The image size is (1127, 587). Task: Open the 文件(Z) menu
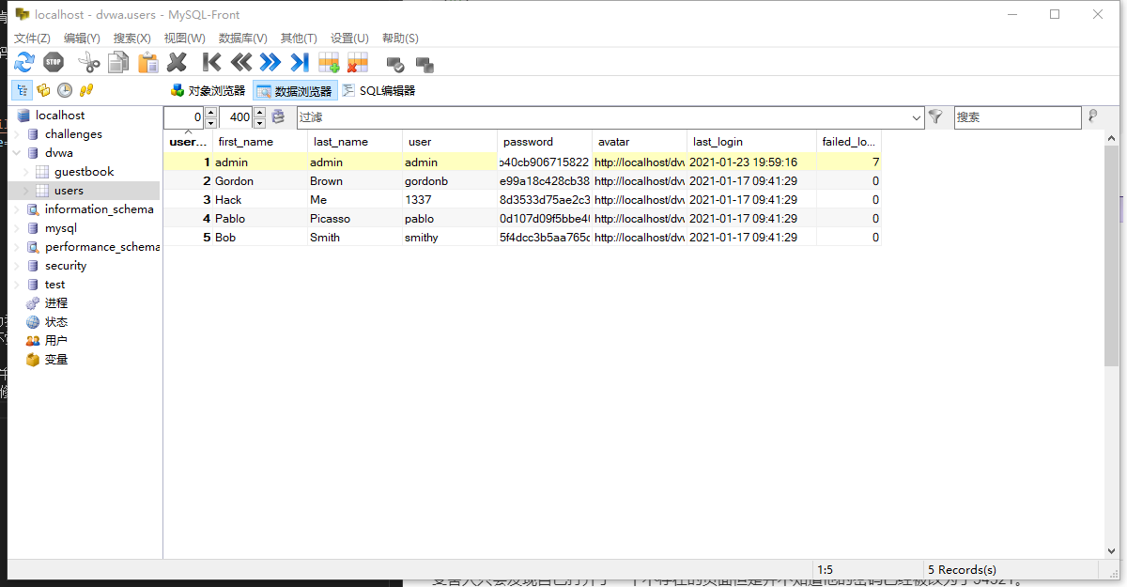pos(32,39)
